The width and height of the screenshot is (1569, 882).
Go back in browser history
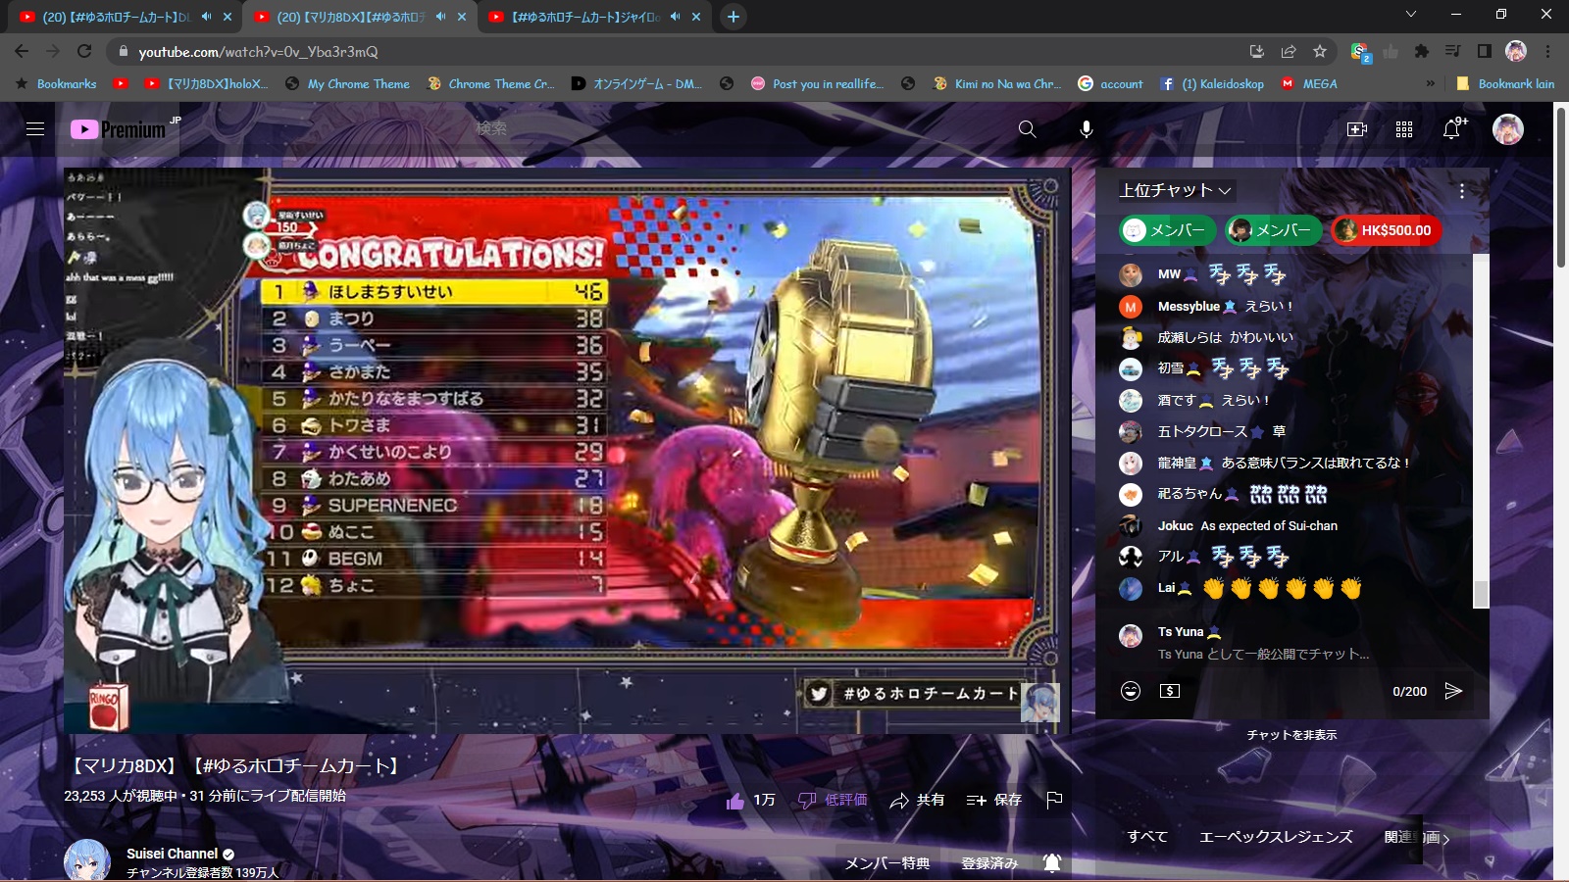[x=22, y=51]
